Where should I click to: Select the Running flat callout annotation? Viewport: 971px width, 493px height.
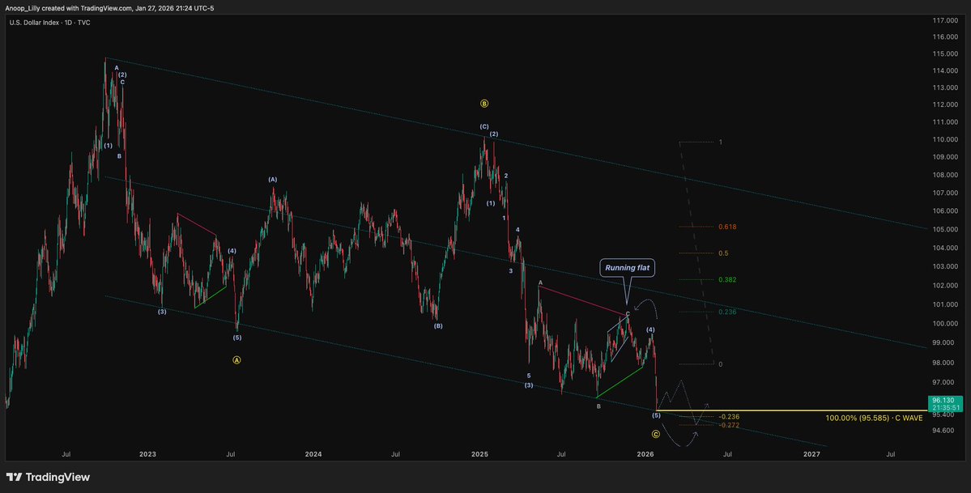point(627,267)
